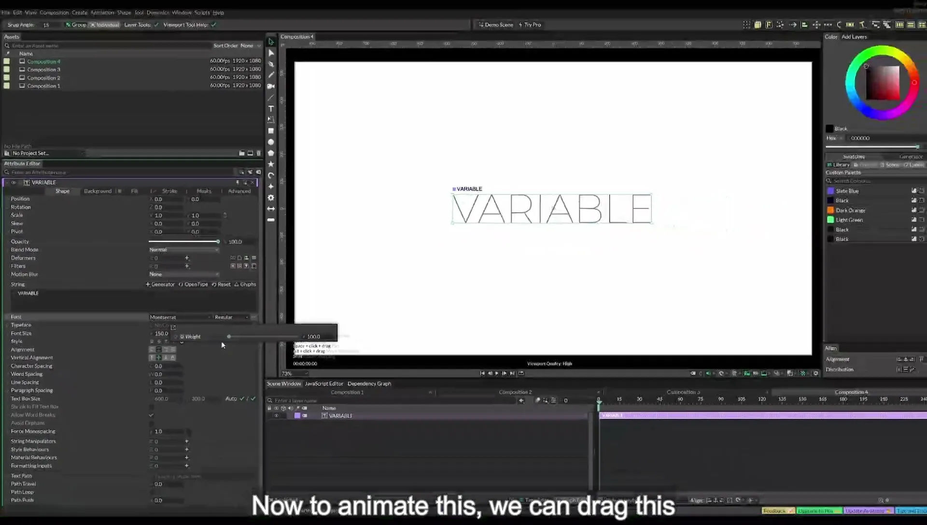This screenshot has height=525, width=927.
Task: Select the double Arrow shape tool
Action: (271, 208)
